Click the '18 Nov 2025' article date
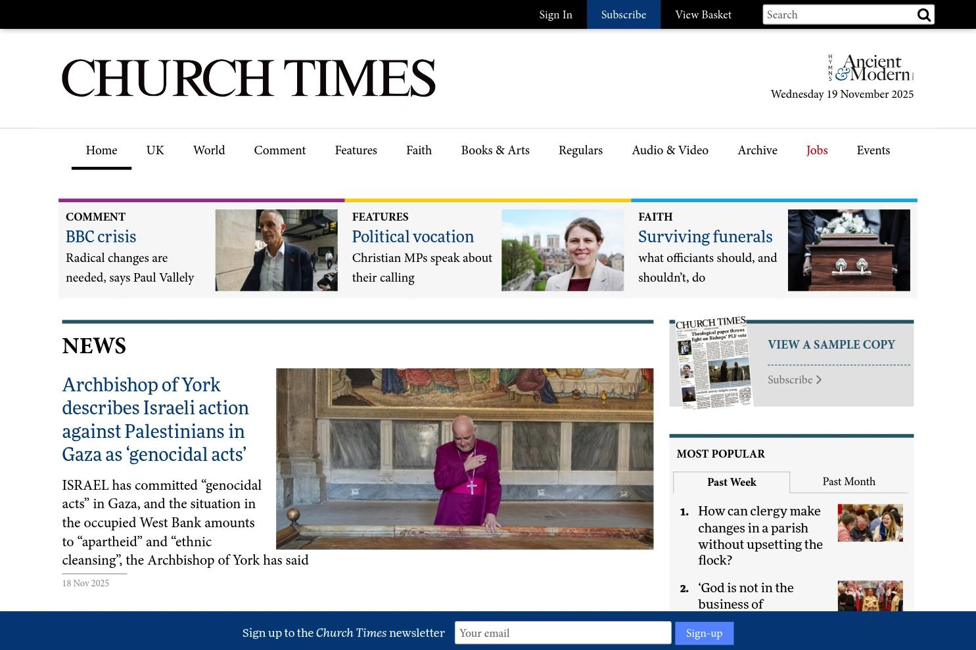The image size is (976, 650). (x=85, y=583)
